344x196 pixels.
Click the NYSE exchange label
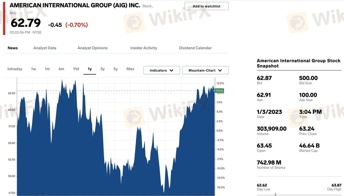point(37,32)
